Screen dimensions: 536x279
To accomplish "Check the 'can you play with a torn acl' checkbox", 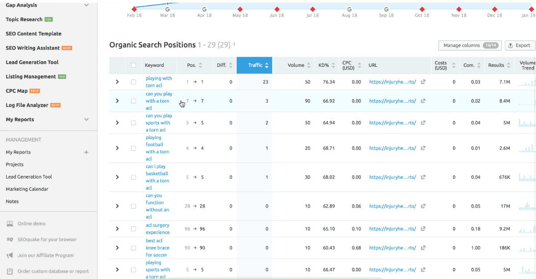I will 134,101.
